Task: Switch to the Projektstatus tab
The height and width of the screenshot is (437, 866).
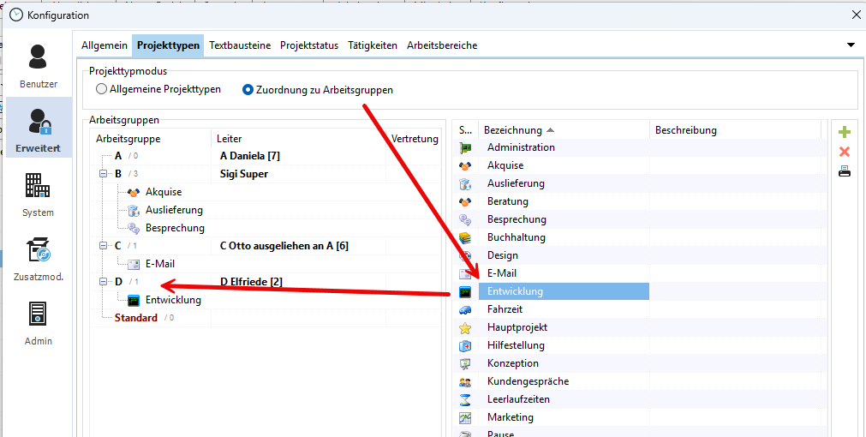Action: [x=309, y=45]
